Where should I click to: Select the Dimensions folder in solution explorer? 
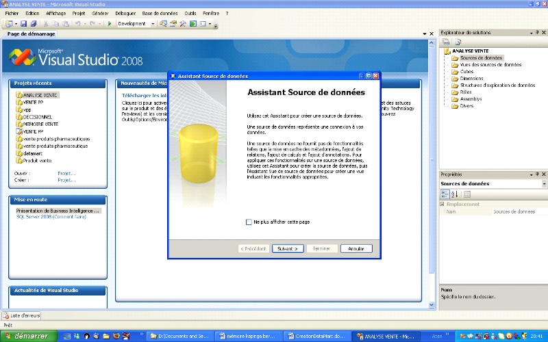[472, 78]
